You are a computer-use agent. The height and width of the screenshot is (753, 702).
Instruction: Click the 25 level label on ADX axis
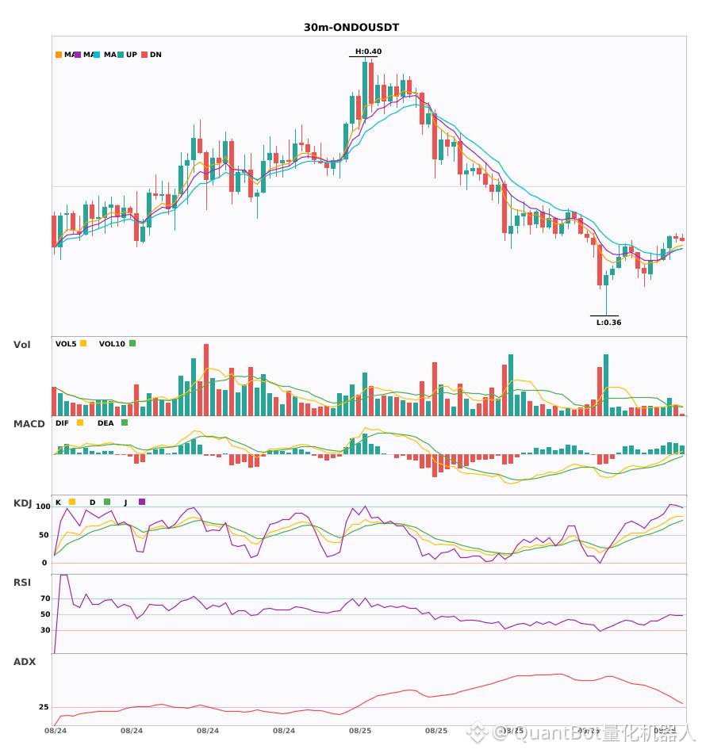click(44, 707)
